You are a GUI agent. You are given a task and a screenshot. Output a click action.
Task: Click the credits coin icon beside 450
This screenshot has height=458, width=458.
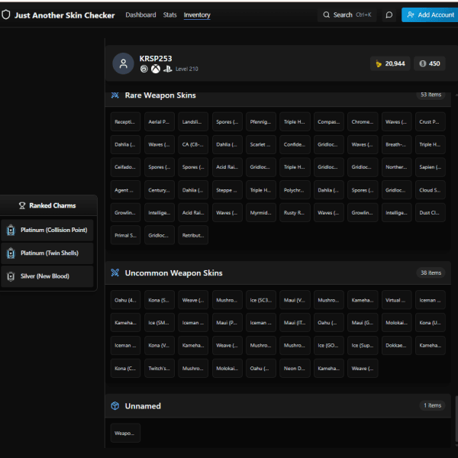coord(422,63)
